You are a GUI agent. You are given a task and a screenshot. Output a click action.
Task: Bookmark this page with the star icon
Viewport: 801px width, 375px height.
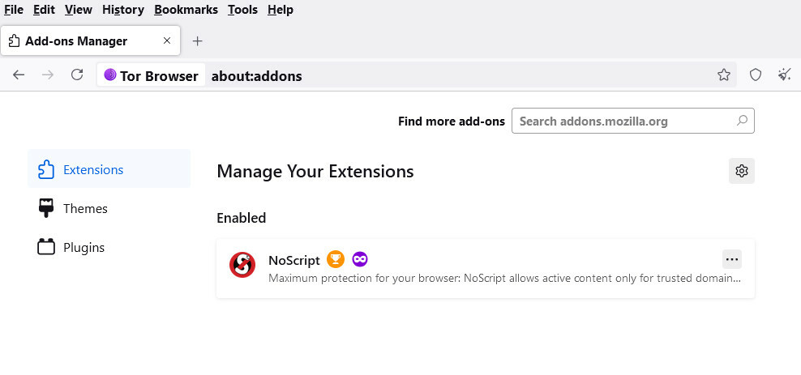[724, 75]
